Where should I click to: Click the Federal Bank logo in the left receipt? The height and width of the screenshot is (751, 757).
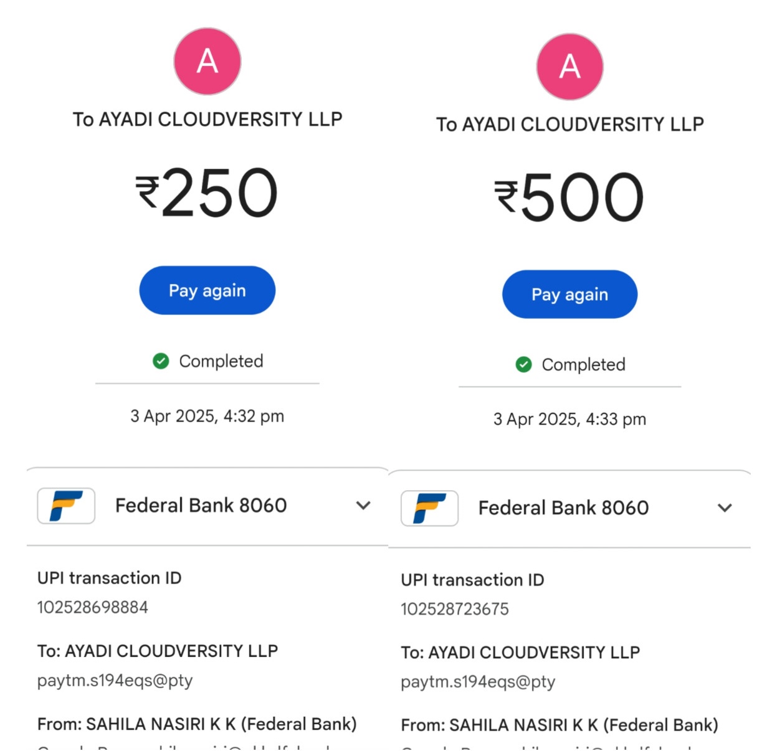point(66,505)
